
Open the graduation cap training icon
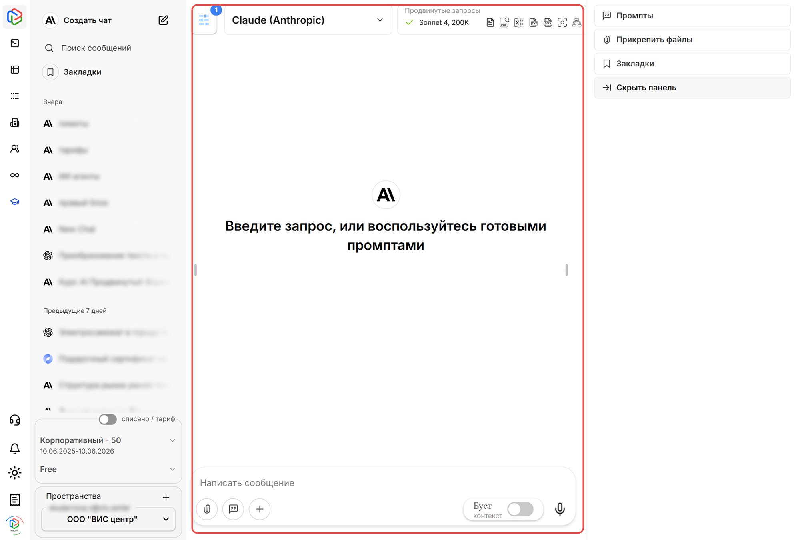pyautogui.click(x=15, y=202)
